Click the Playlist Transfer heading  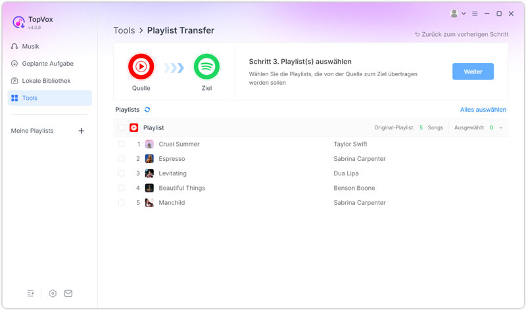(180, 30)
